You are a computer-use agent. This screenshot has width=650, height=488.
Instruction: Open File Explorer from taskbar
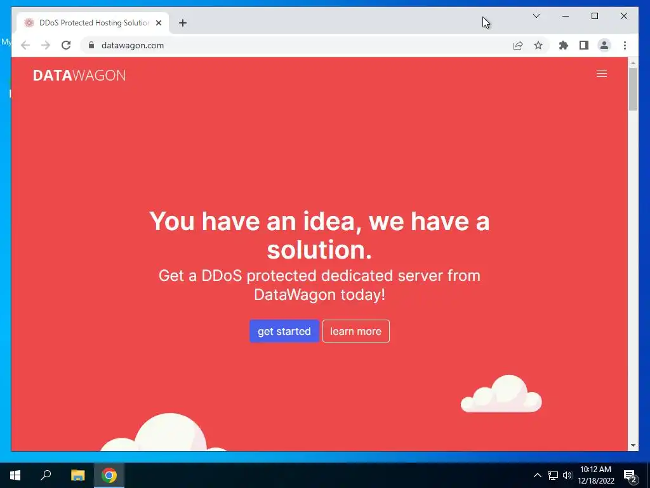pyautogui.click(x=77, y=475)
